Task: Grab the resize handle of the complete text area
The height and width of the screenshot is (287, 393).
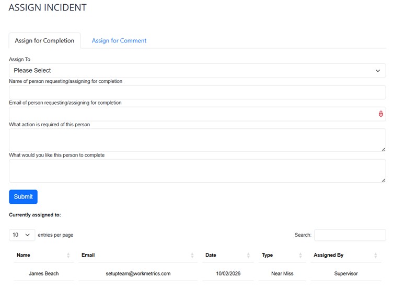Action: tap(383, 180)
